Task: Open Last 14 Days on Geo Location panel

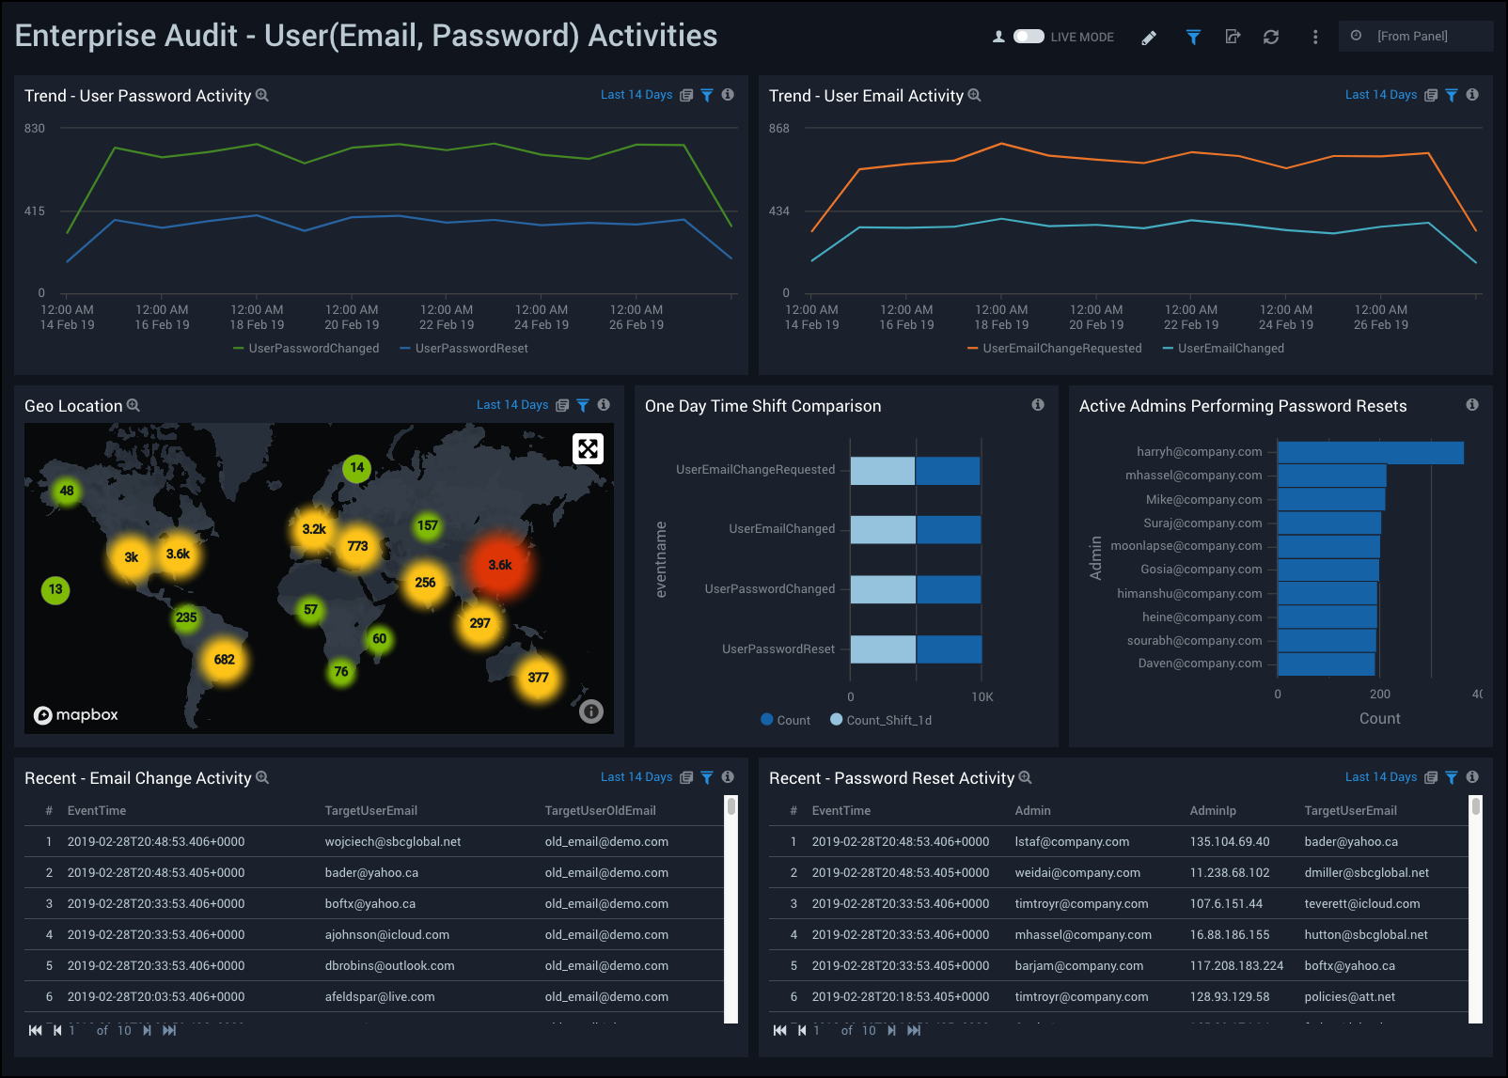Action: click(x=511, y=405)
